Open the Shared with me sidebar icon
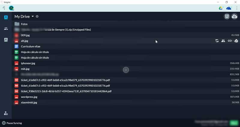The width and height of the screenshot is (240, 127). tap(6, 29)
